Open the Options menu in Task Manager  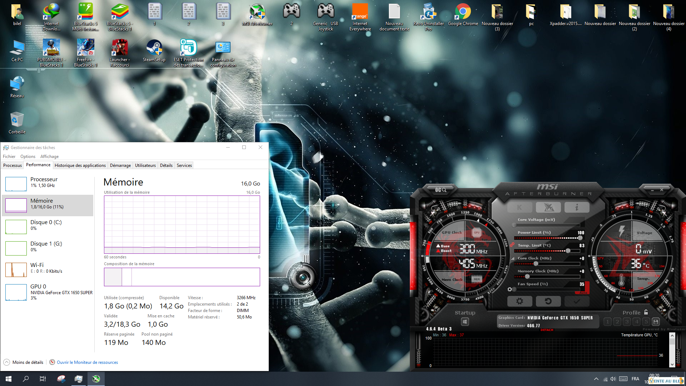click(x=28, y=157)
